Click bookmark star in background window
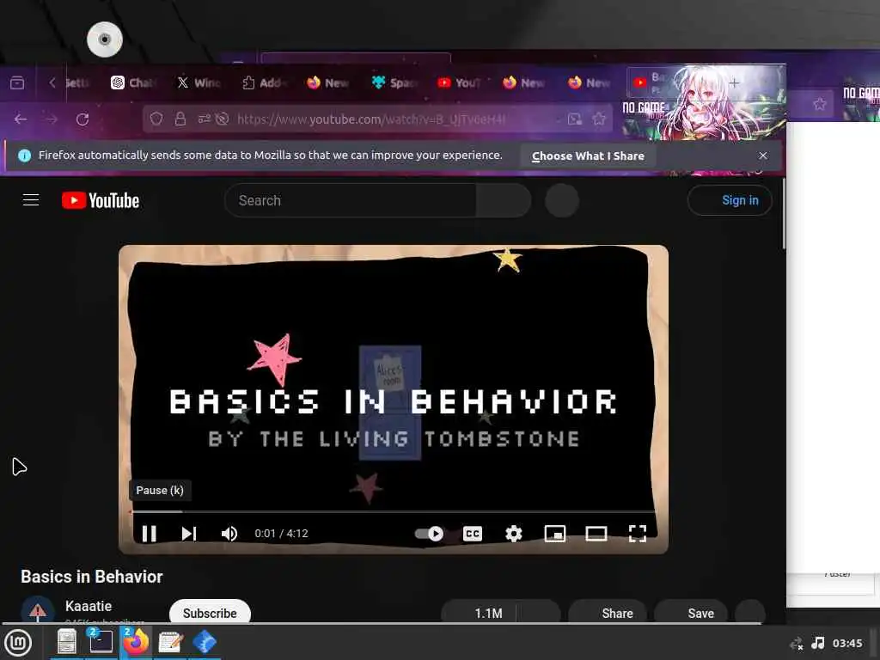The width and height of the screenshot is (880, 660). [x=819, y=104]
